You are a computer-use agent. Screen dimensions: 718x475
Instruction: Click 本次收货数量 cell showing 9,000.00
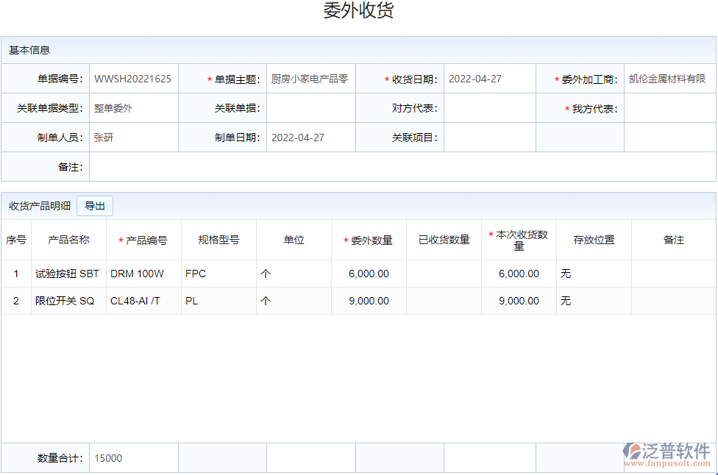pyautogui.click(x=518, y=300)
